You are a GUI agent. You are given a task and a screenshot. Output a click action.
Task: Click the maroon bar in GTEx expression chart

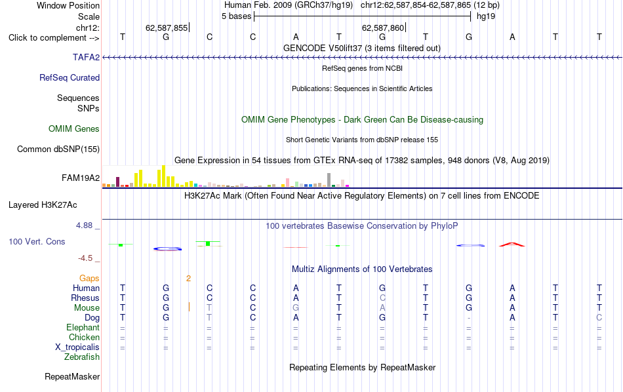point(117,182)
